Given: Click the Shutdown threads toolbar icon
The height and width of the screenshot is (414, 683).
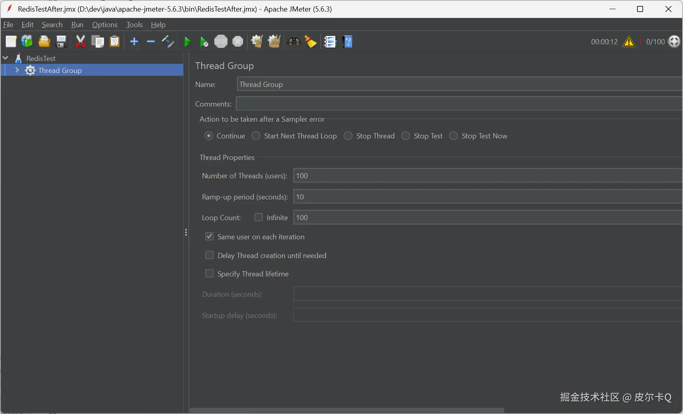Looking at the screenshot, I should click(238, 41).
